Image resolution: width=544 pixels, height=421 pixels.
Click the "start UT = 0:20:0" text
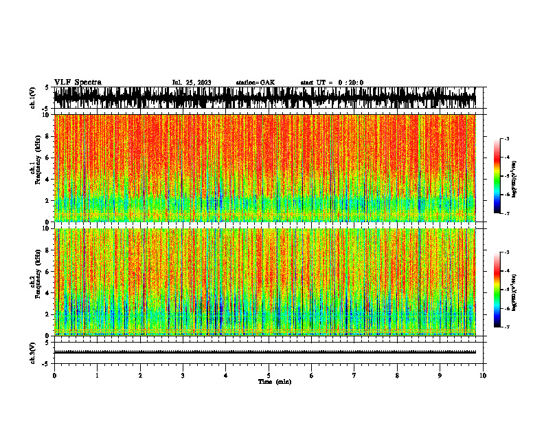pyautogui.click(x=332, y=83)
